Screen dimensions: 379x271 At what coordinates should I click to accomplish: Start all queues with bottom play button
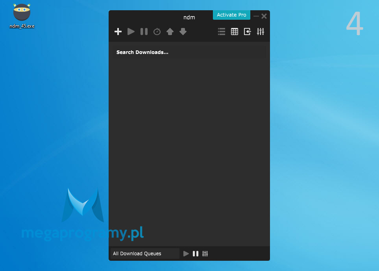[186, 254]
